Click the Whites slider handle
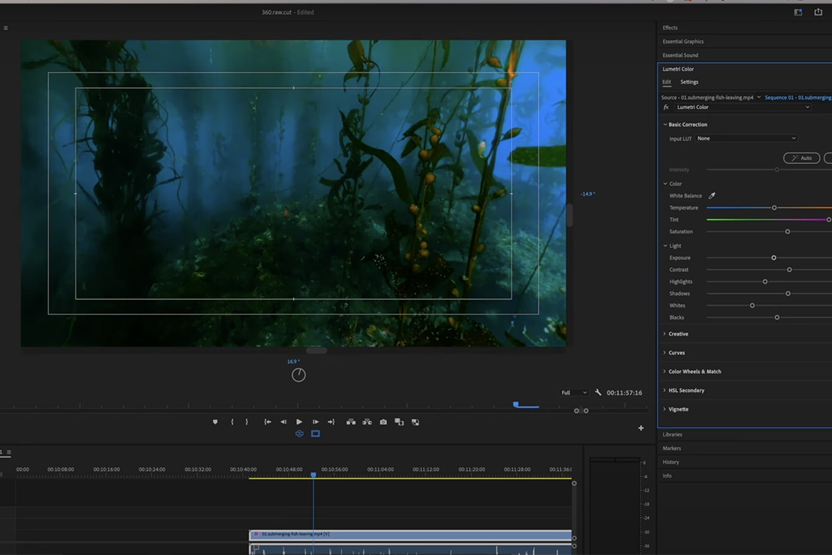This screenshot has height=555, width=832. pyautogui.click(x=752, y=305)
